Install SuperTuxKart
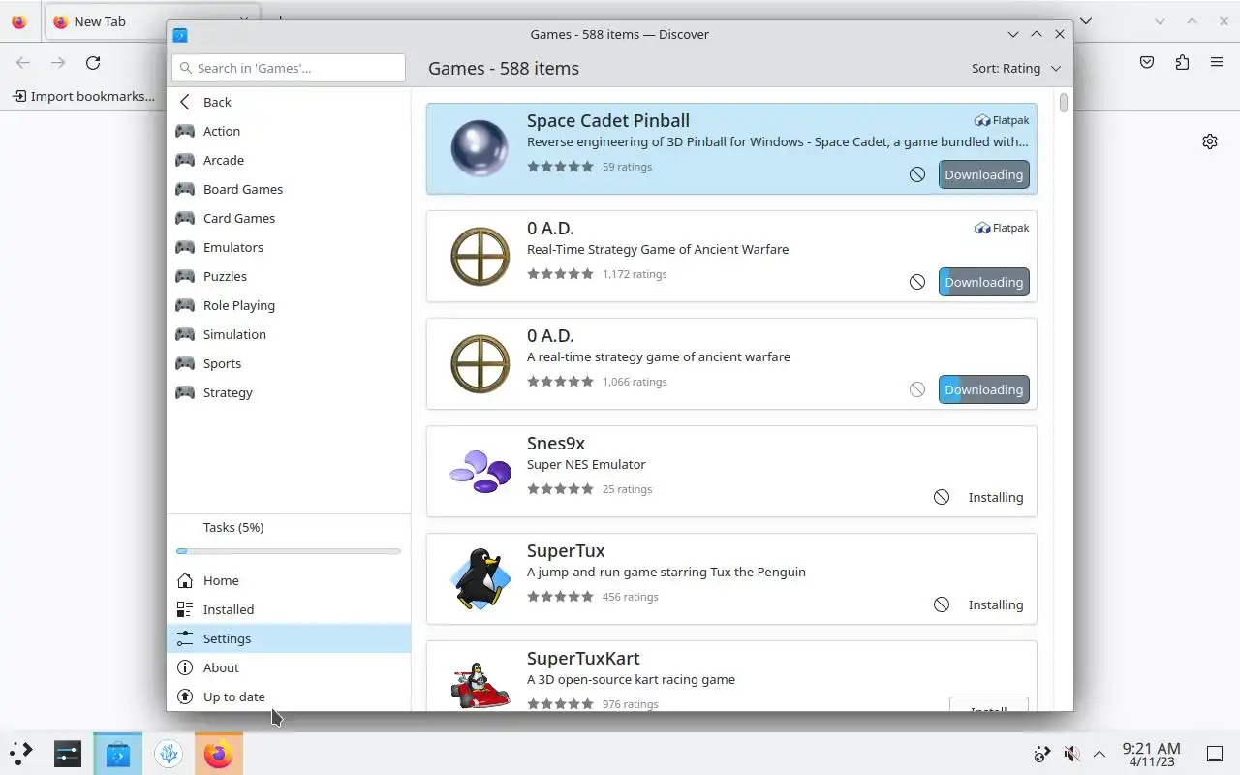The width and height of the screenshot is (1240, 775). tap(988, 704)
